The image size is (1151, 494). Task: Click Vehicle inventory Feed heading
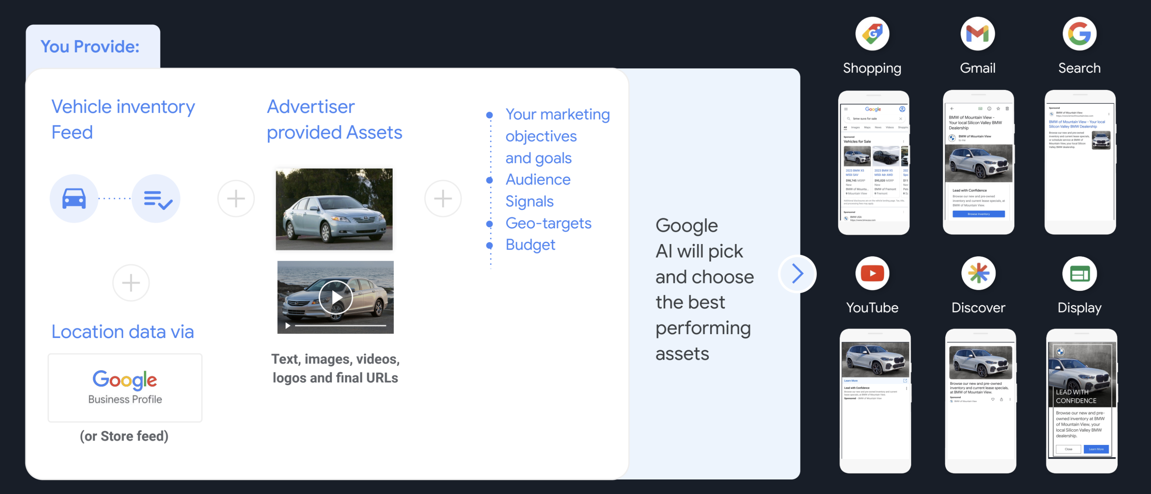click(123, 120)
